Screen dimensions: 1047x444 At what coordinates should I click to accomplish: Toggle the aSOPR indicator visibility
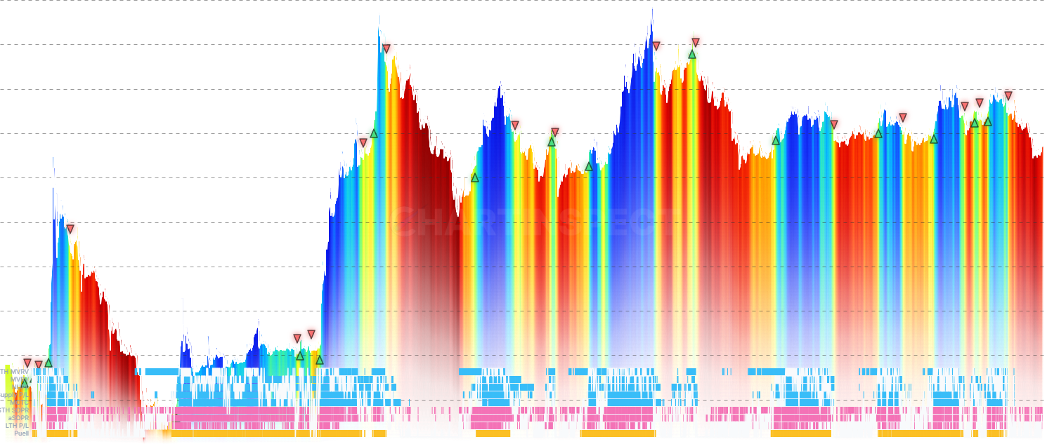18,417
